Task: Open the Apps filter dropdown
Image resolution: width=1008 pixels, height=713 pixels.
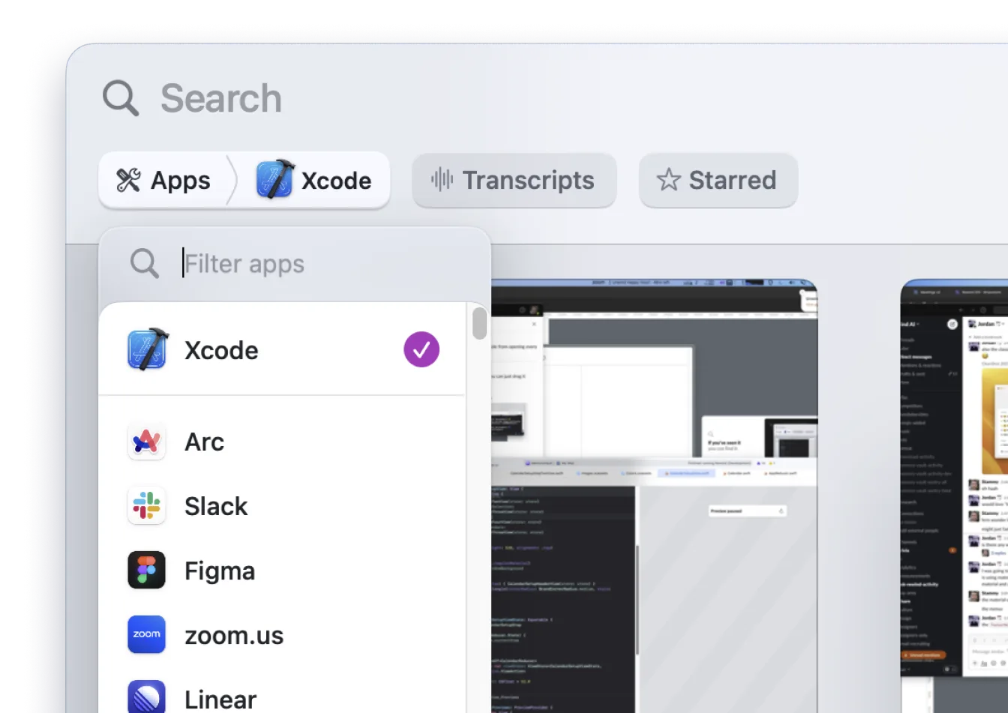Action: (x=163, y=180)
